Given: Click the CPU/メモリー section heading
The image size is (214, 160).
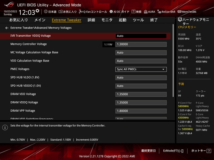Looking at the screenshot, I should (x=187, y=27).
